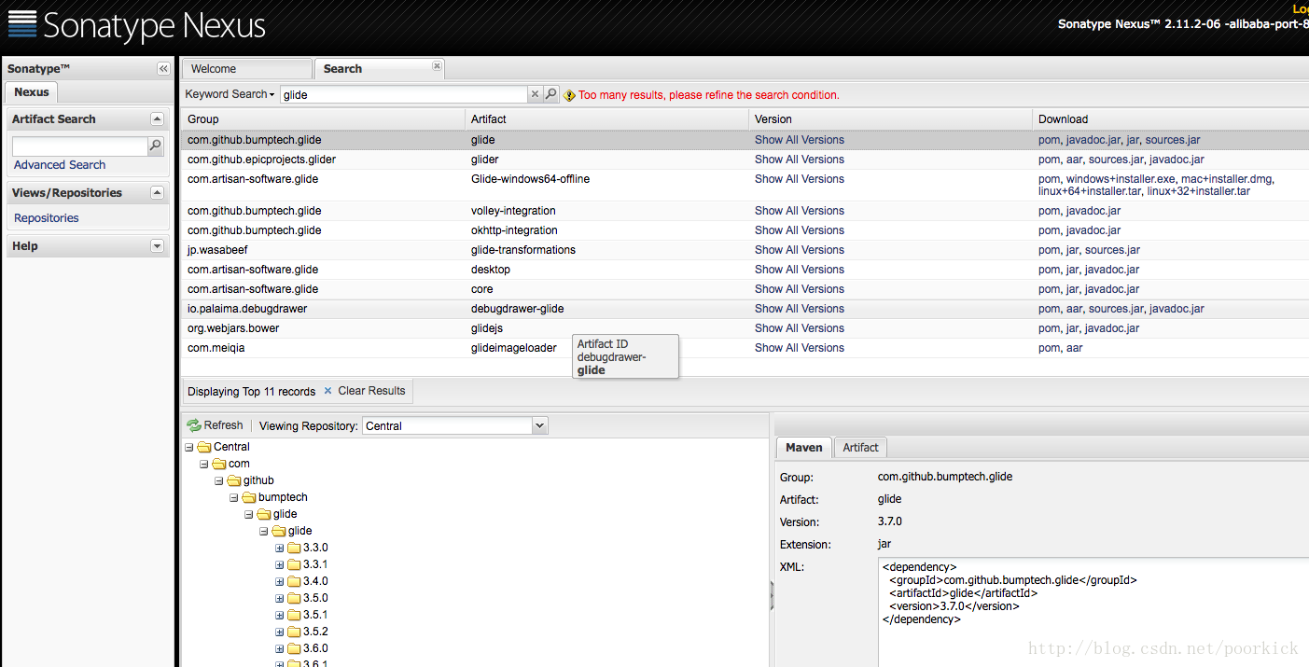The height and width of the screenshot is (667, 1309).
Task: Select the 3.5.1 tree item
Action: pos(315,615)
